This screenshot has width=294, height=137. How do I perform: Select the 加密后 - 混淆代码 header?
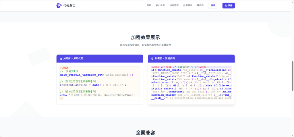(191, 59)
